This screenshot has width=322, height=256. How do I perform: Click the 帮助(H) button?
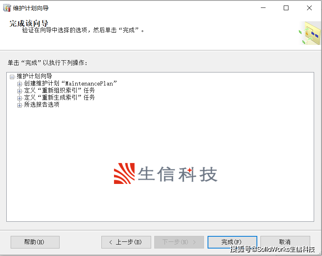coord(35,242)
